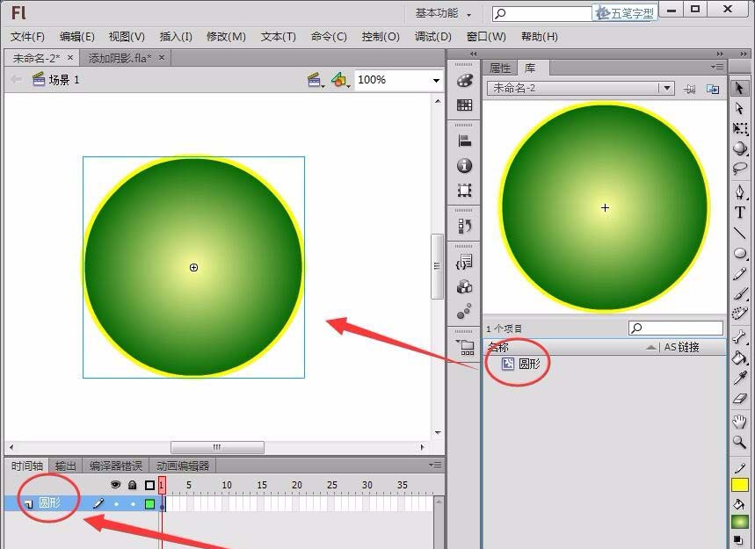Click the library search field
Viewport: 755px width, 549px height.
pos(676,329)
